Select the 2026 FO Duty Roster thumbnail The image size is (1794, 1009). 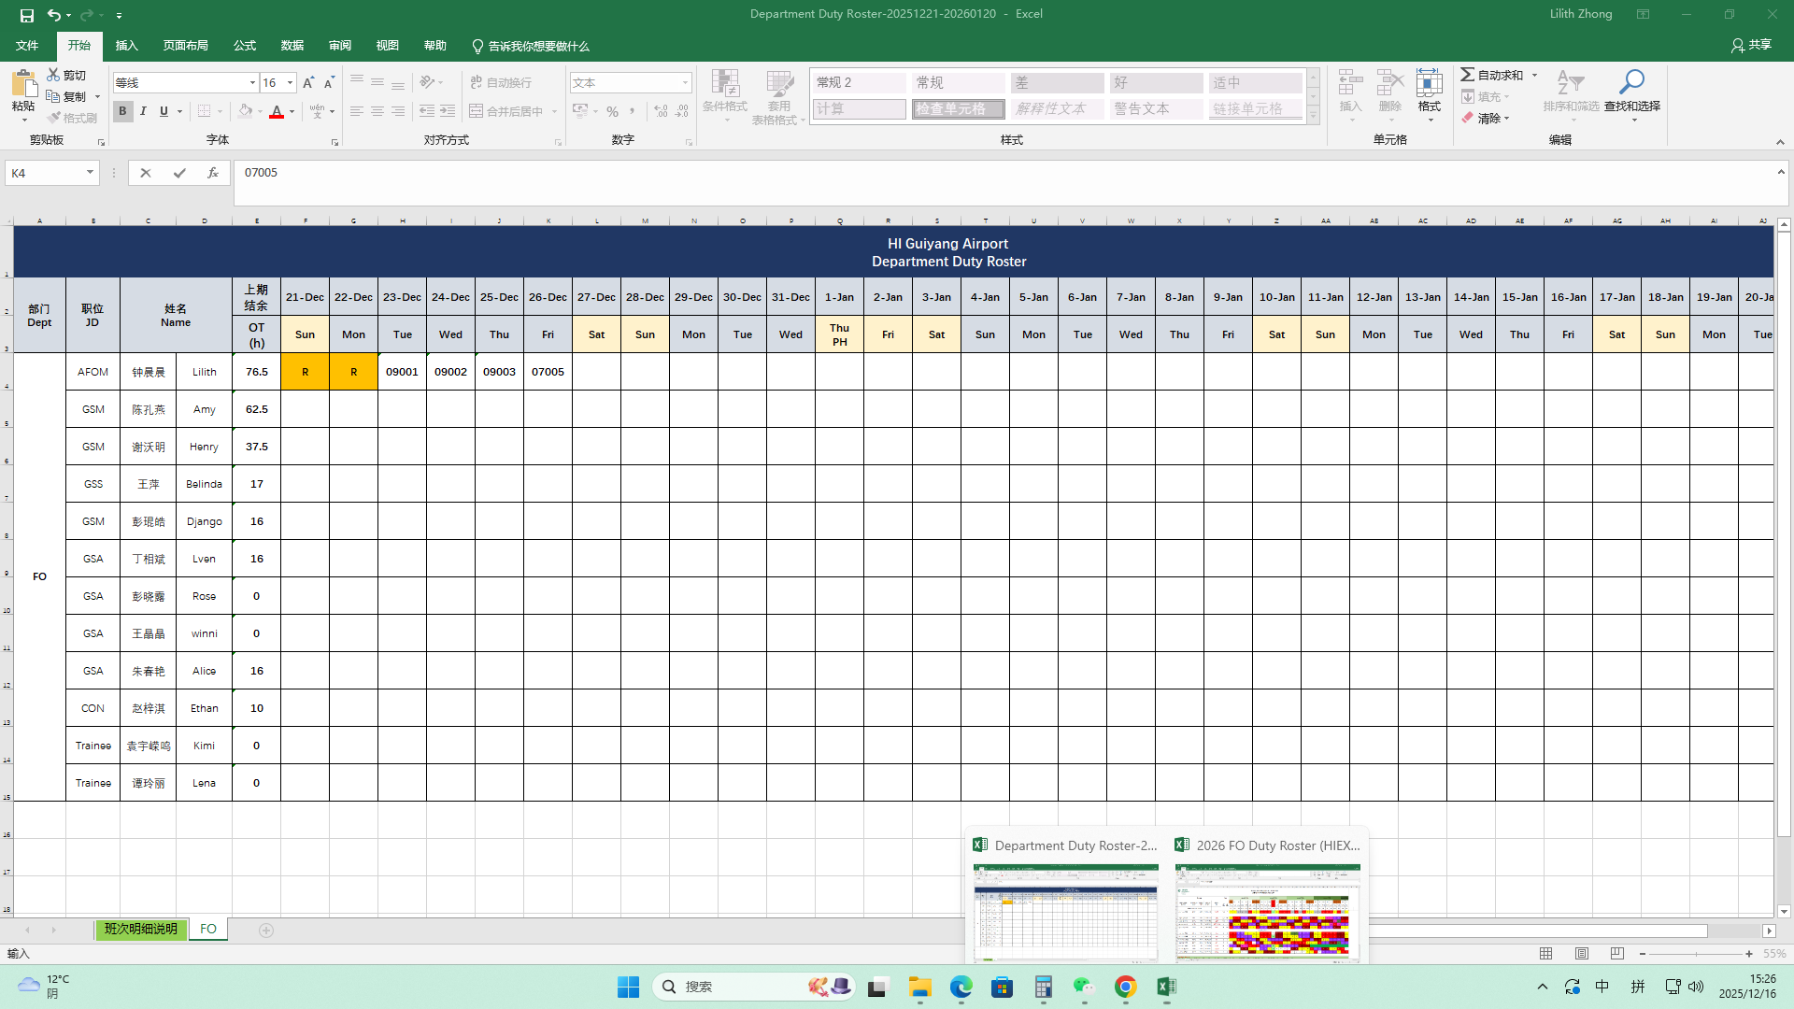(1267, 912)
